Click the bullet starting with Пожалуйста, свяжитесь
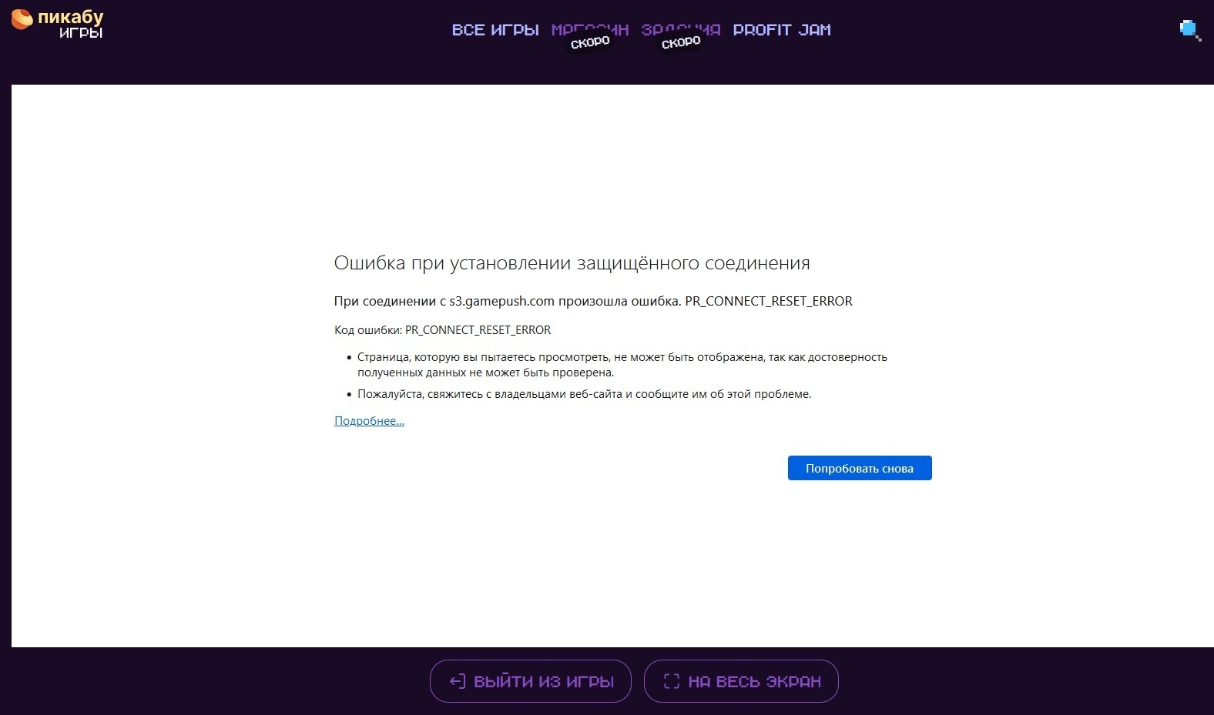The width and height of the screenshot is (1214, 715). coord(585,394)
